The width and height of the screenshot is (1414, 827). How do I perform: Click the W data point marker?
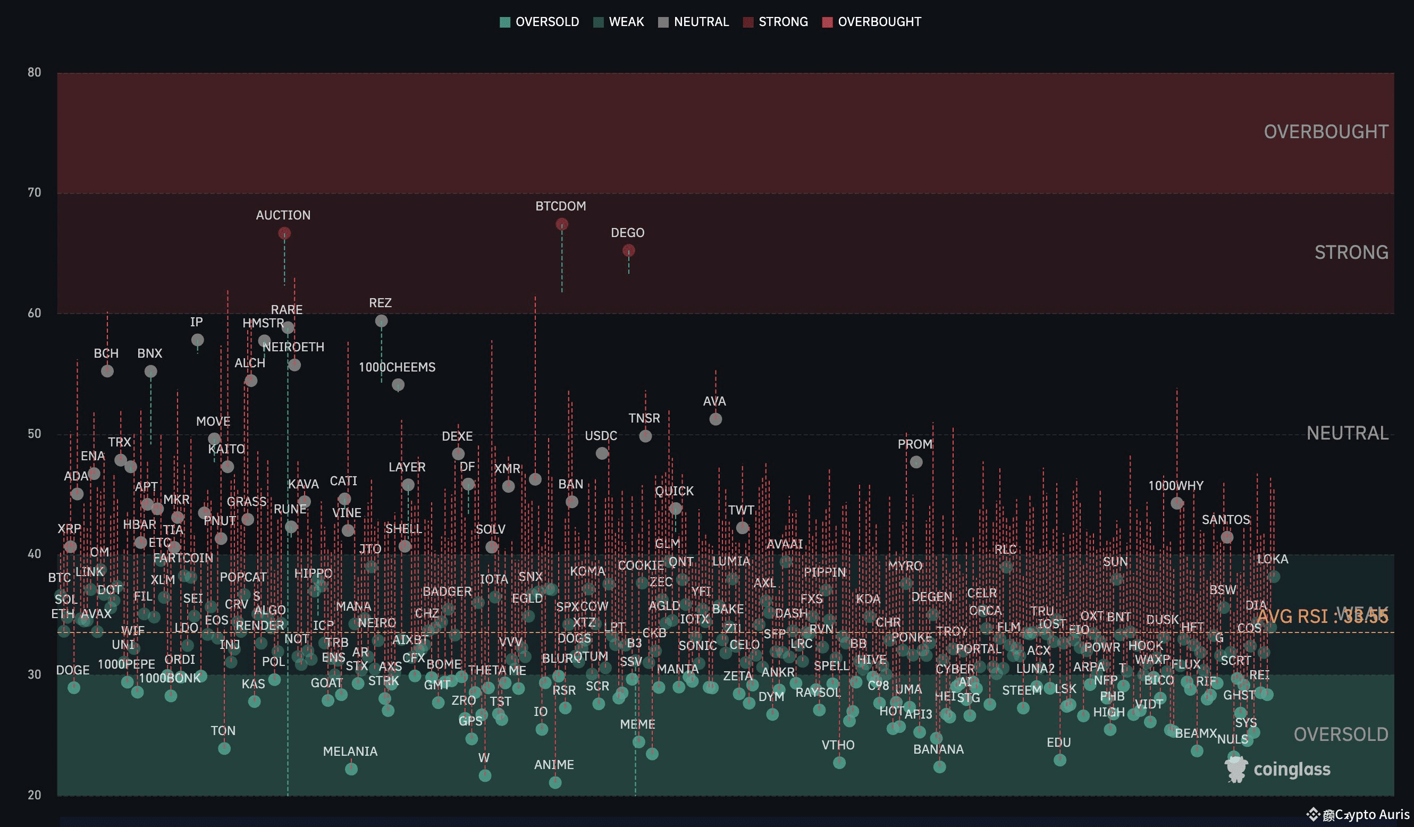point(485,776)
